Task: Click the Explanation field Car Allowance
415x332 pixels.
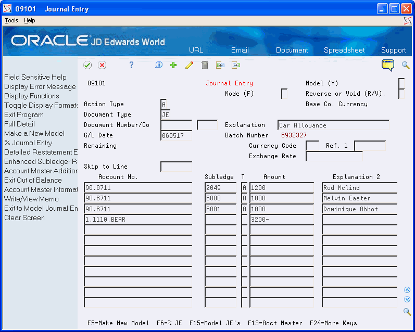Action: [333, 125]
